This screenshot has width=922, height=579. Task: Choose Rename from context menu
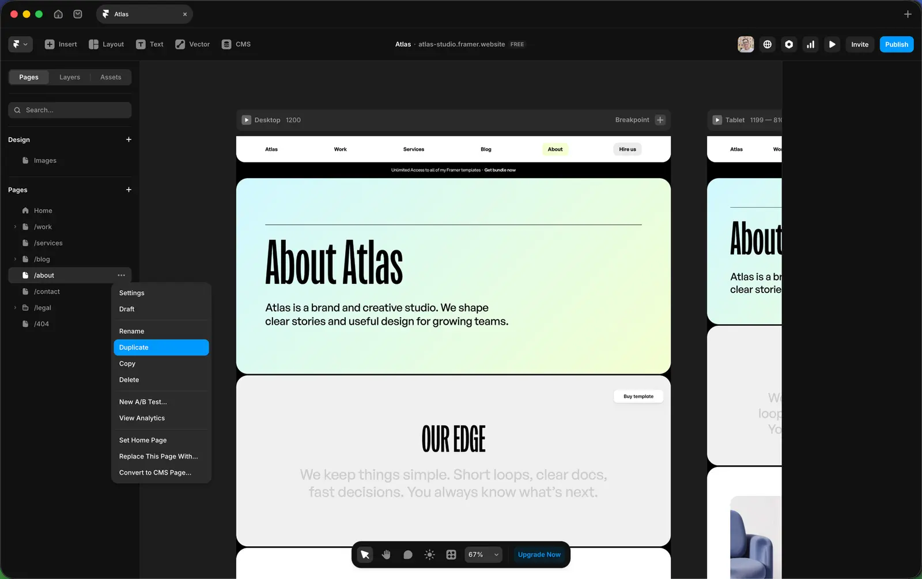pyautogui.click(x=161, y=331)
